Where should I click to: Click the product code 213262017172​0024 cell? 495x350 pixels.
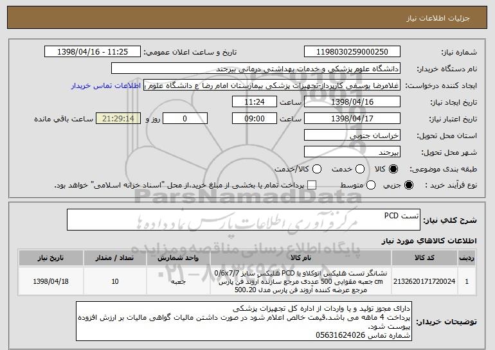pyautogui.click(x=424, y=281)
